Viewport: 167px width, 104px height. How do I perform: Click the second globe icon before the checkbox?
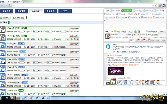click(x=139, y=31)
